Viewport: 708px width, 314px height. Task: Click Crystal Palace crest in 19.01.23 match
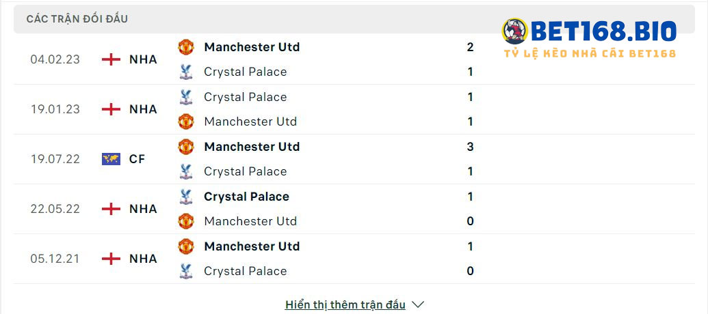[185, 97]
